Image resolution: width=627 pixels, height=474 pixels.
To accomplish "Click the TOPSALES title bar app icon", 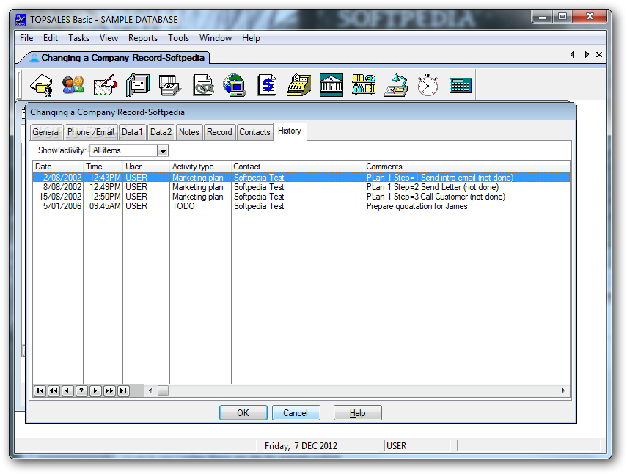I will 21,20.
